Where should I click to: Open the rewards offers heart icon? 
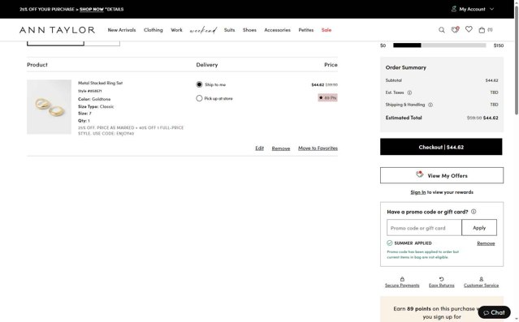456,30
